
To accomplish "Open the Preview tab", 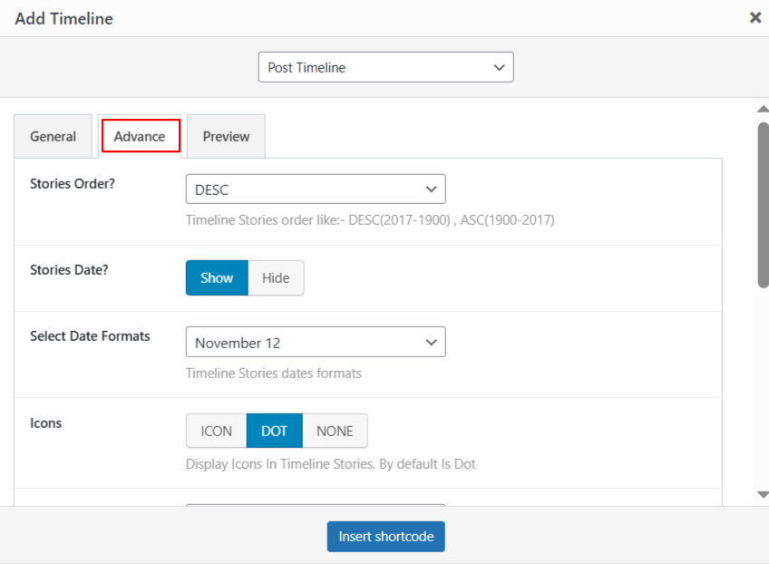I will tap(226, 136).
